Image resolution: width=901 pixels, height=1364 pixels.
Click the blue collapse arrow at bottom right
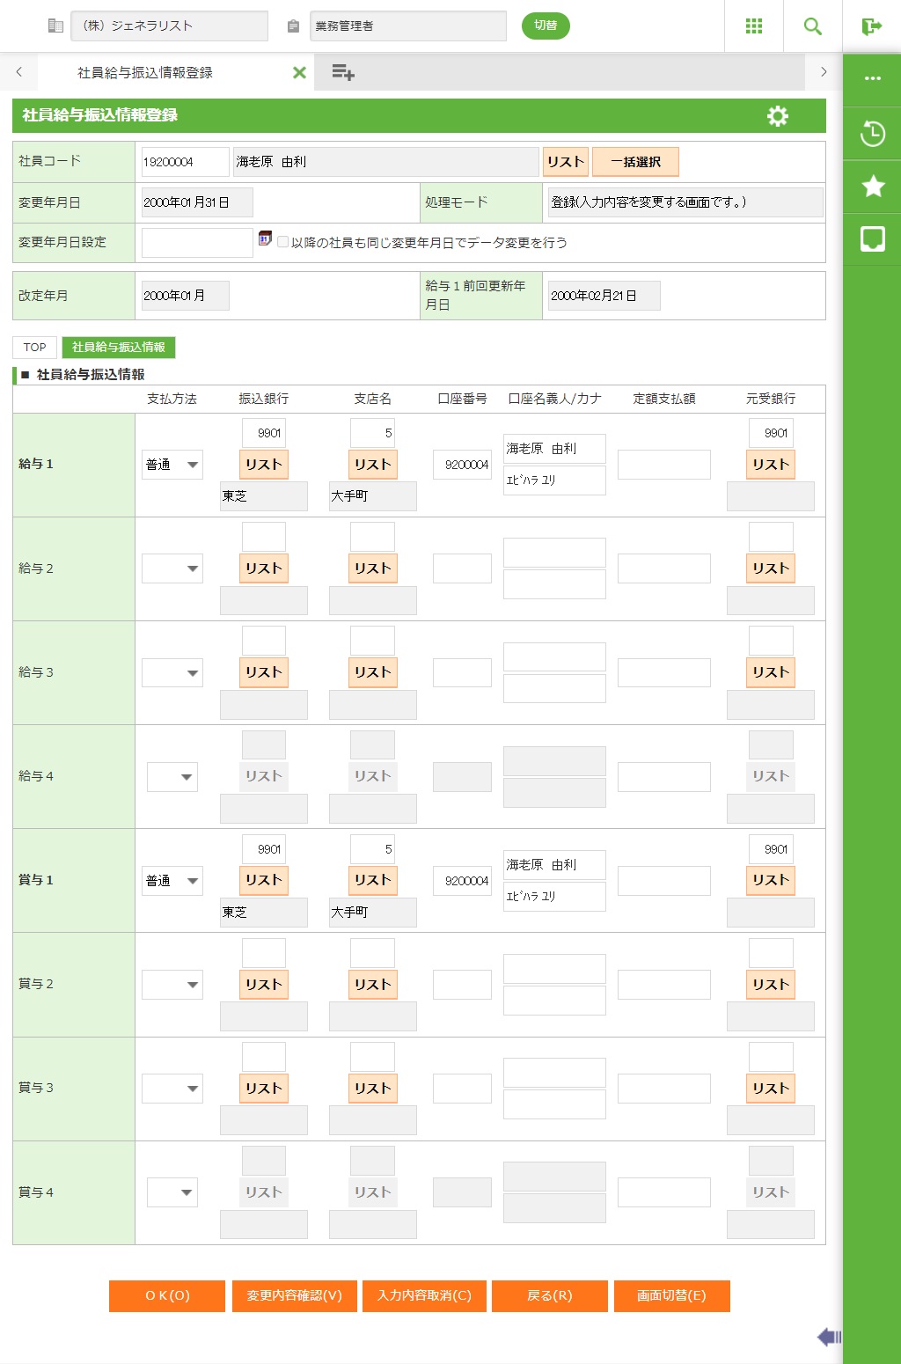[829, 1337]
